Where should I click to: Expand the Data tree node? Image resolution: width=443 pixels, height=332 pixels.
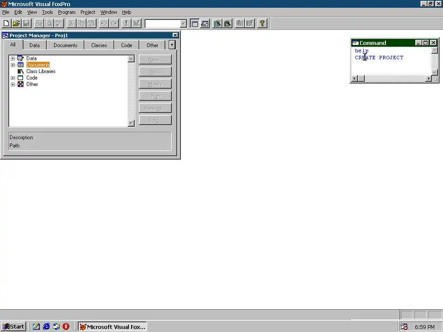(x=13, y=58)
